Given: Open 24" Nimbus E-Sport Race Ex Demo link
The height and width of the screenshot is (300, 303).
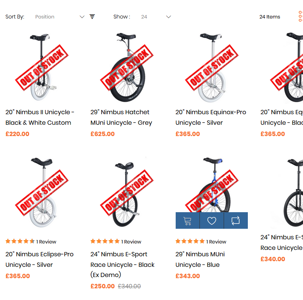Looking at the screenshot, I should click(122, 264).
